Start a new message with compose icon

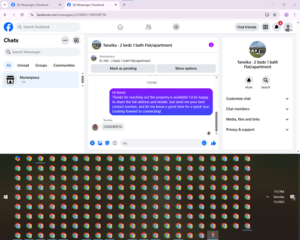tap(76, 40)
